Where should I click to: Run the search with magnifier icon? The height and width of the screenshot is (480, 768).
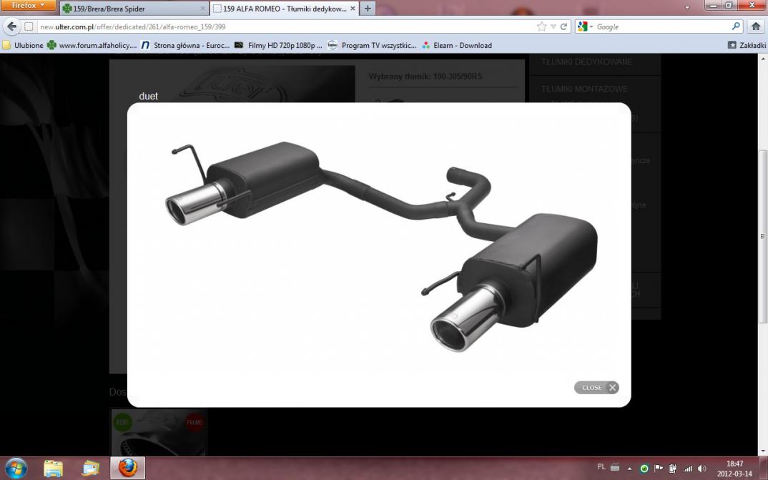point(736,26)
